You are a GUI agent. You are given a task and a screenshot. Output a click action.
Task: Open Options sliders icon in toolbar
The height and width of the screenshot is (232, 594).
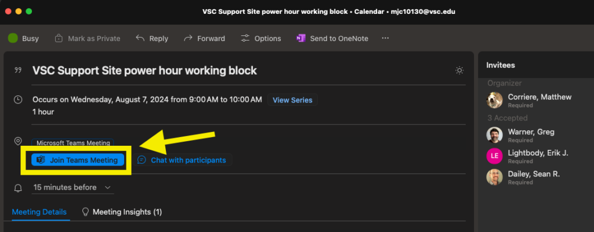point(245,38)
